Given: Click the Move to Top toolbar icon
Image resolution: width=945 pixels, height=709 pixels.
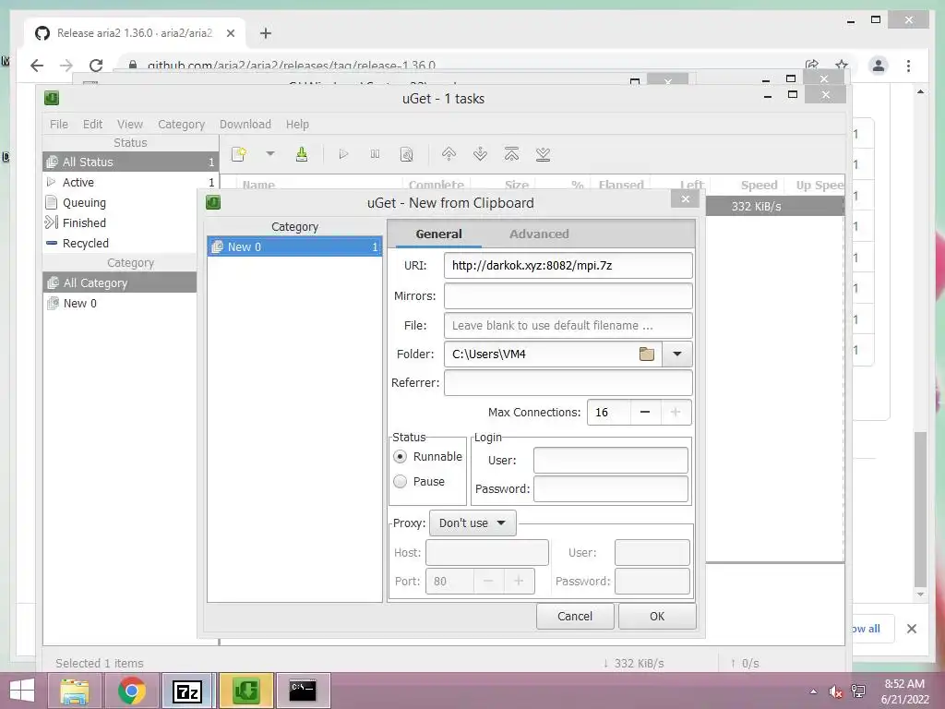Looking at the screenshot, I should pyautogui.click(x=511, y=154).
